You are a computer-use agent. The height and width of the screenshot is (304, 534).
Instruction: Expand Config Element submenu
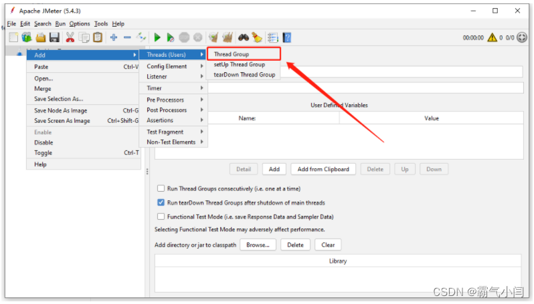point(173,66)
